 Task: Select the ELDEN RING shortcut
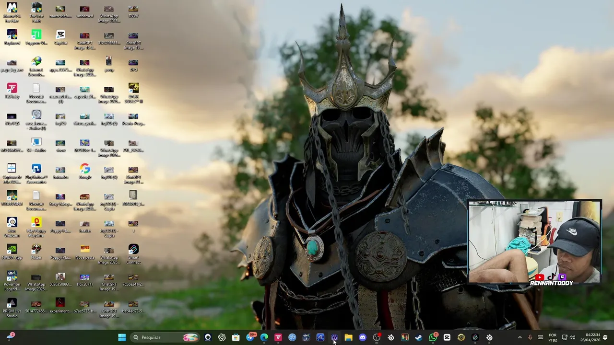click(x=12, y=198)
